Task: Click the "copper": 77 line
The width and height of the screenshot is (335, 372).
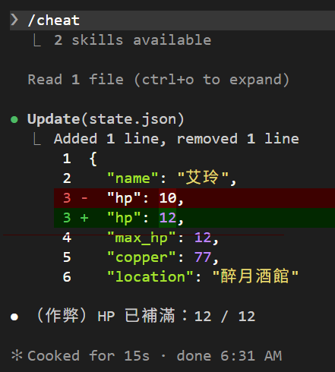Action: 163,257
